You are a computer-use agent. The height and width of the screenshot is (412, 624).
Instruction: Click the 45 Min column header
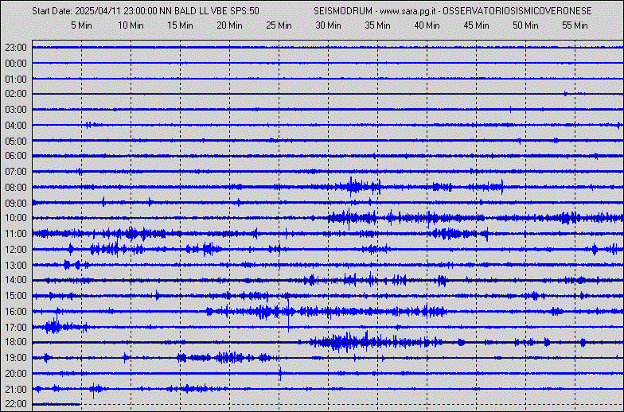[476, 25]
